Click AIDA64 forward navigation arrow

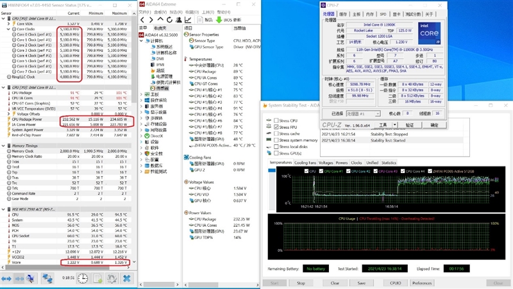point(151,20)
